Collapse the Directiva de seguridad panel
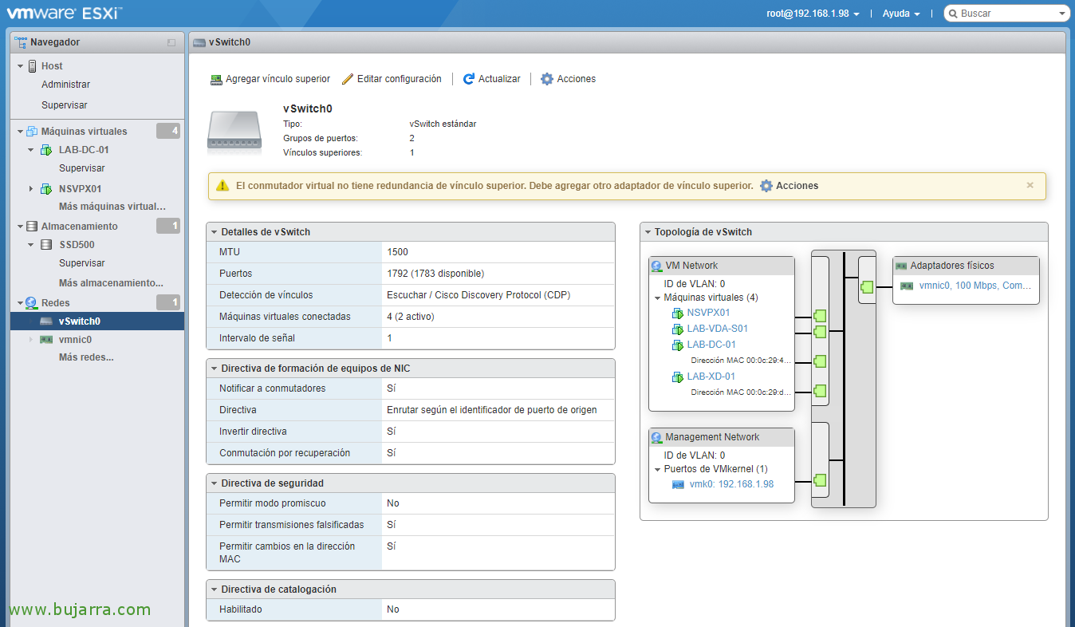Viewport: 1075px width, 627px height. 215,483
